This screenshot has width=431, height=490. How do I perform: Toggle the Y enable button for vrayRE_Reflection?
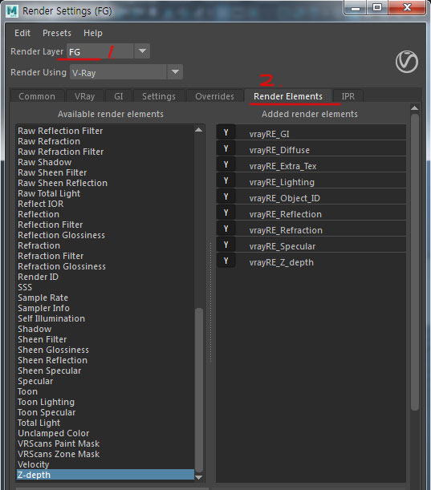point(226,213)
